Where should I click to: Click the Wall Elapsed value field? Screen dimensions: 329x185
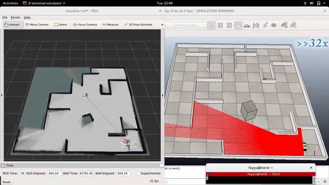click(123, 174)
